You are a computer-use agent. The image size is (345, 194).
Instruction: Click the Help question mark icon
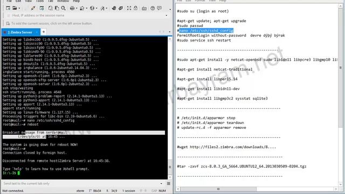pyautogui.click(x=153, y=8)
